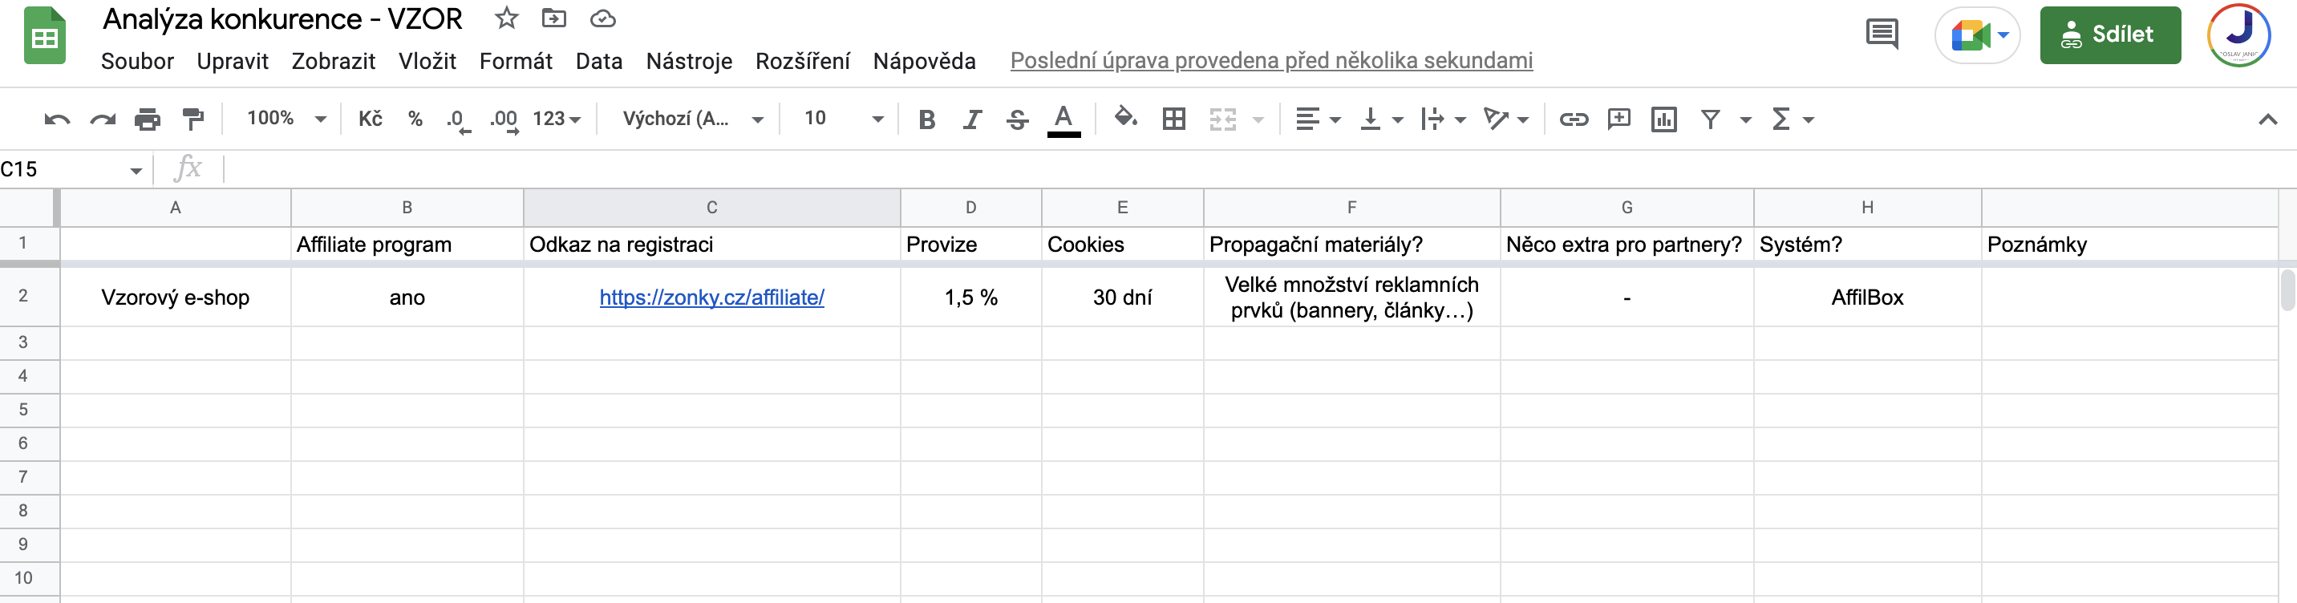Image resolution: width=2297 pixels, height=603 pixels.
Task: Create a filter
Action: tap(1709, 119)
